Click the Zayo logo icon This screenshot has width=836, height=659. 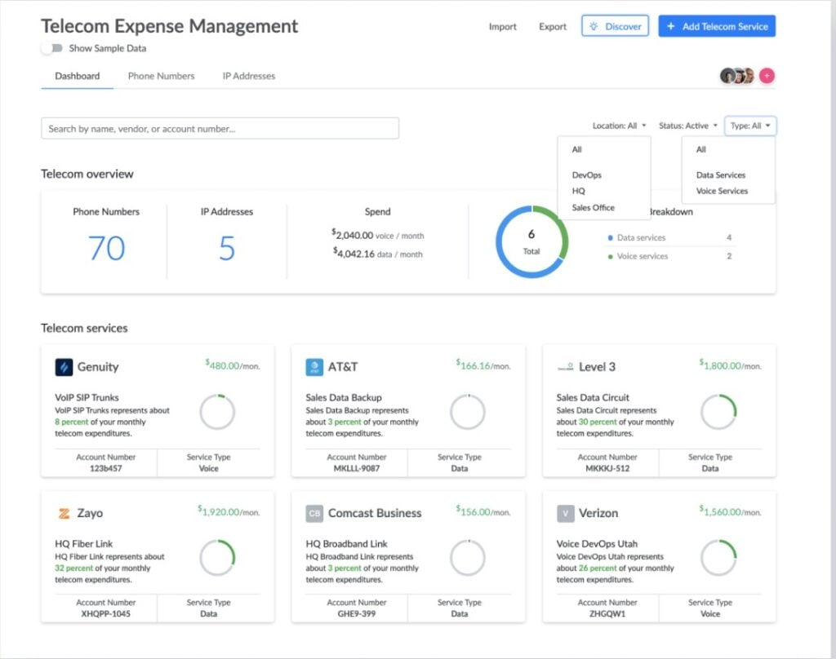(64, 513)
